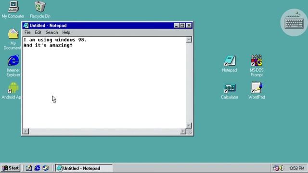
Task: Open the Edit menu in Notepad
Action: click(38, 32)
